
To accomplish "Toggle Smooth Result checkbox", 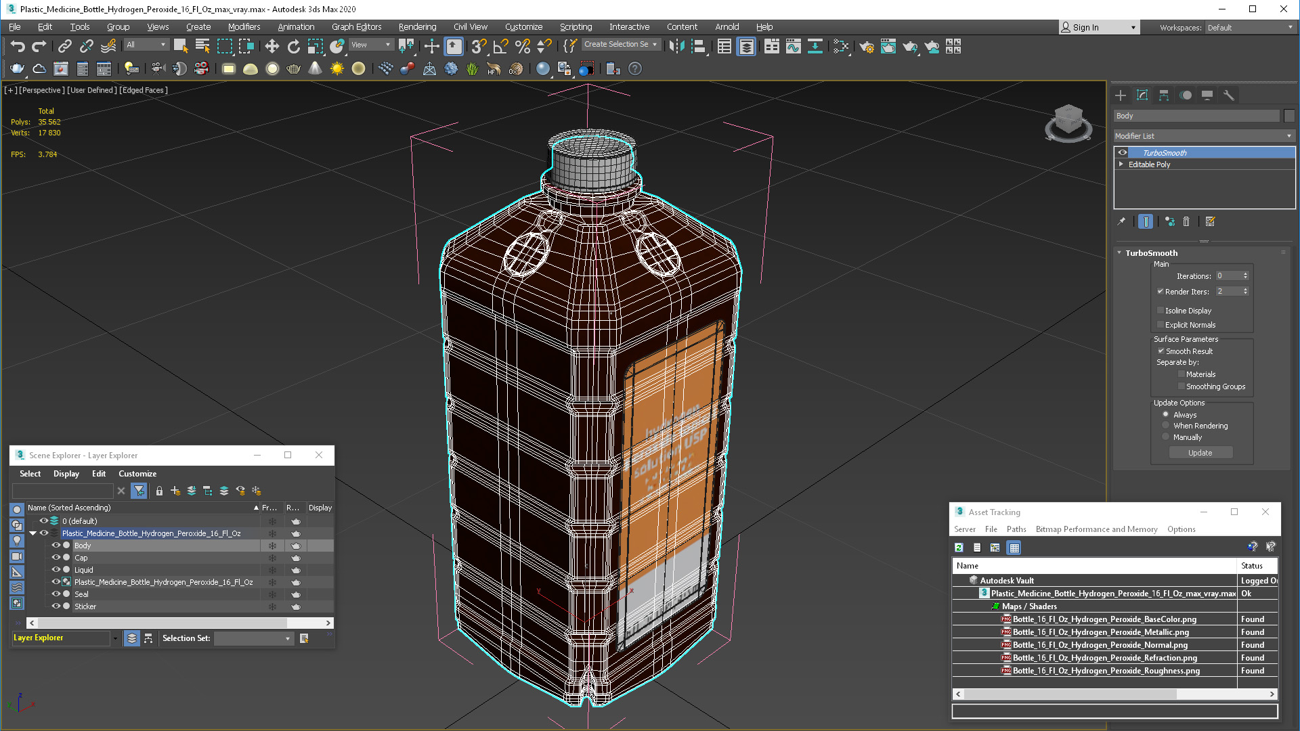I will click(x=1161, y=351).
